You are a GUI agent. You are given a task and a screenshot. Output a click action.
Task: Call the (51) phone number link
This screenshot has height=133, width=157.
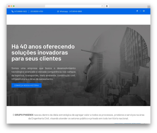coord(37,11)
